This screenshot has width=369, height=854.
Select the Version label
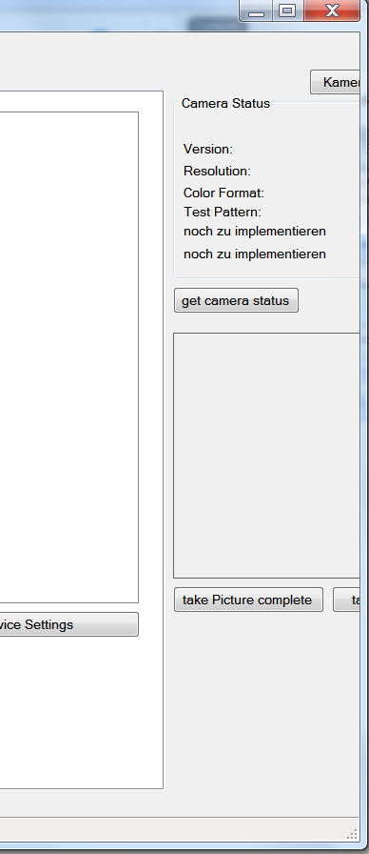tap(208, 149)
